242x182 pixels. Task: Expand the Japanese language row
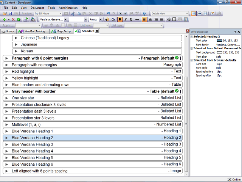(x=16, y=45)
